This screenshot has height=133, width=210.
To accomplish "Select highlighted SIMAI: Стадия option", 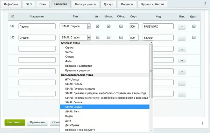I will (105, 107).
